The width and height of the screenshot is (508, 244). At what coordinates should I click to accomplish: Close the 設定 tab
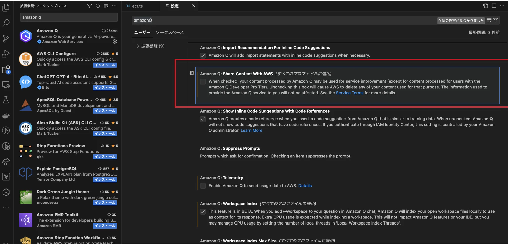point(193,6)
